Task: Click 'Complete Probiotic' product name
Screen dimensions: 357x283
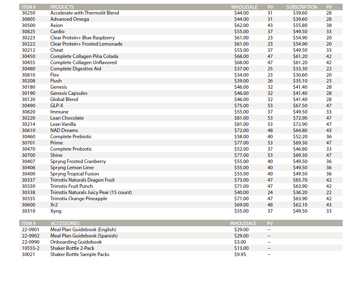Action: click(x=71, y=149)
